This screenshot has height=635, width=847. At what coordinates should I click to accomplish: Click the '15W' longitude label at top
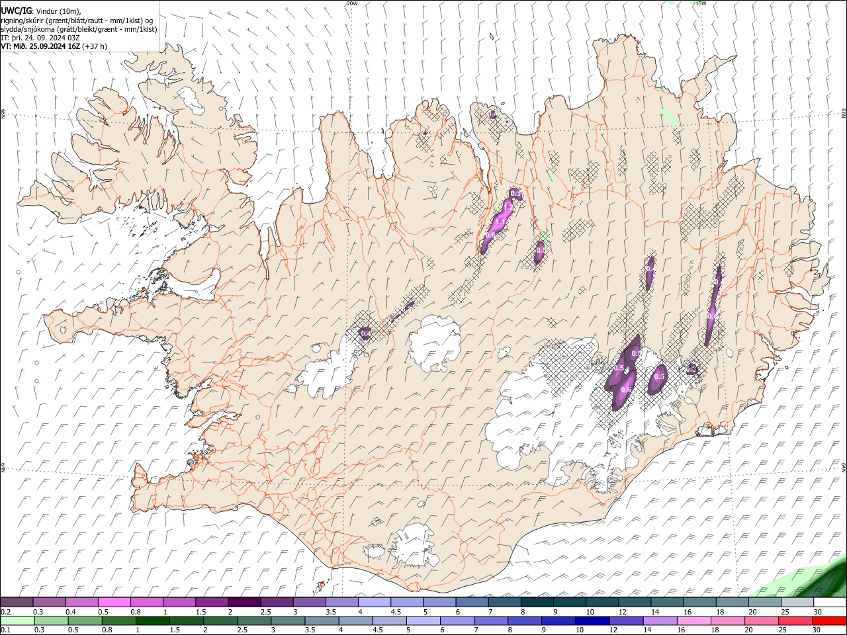tap(701, 3)
